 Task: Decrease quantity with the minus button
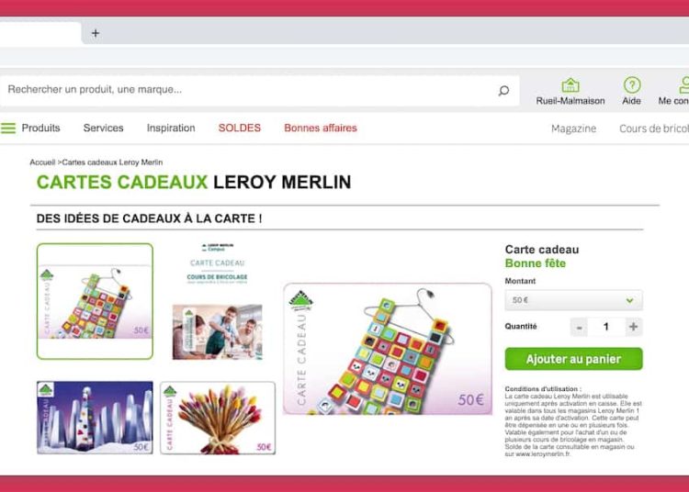(579, 327)
